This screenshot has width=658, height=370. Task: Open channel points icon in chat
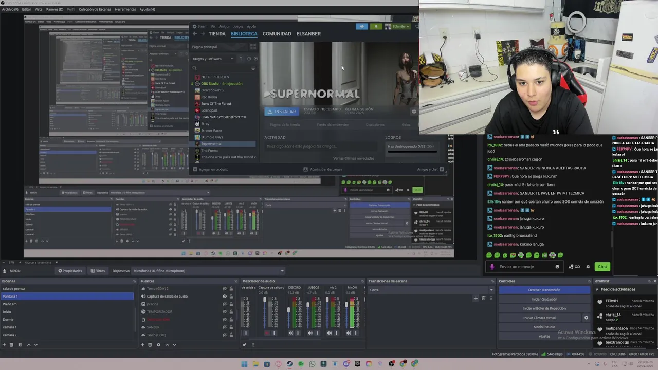(574, 267)
